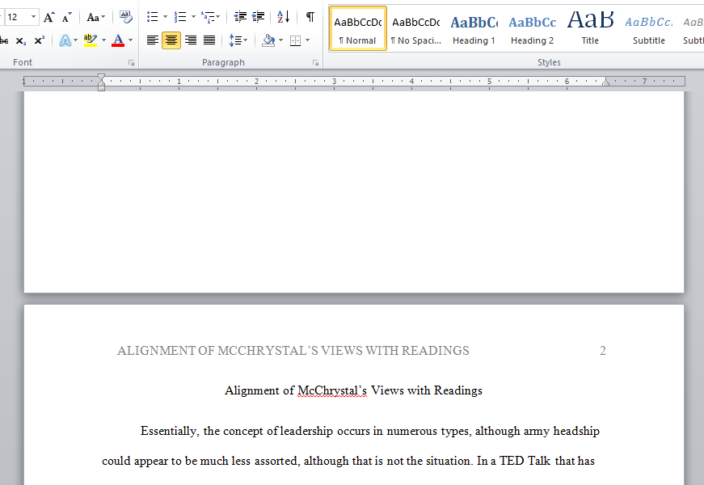This screenshot has width=704, height=485.
Task: Open the Paragraph dialog box launcher
Action: (316, 63)
